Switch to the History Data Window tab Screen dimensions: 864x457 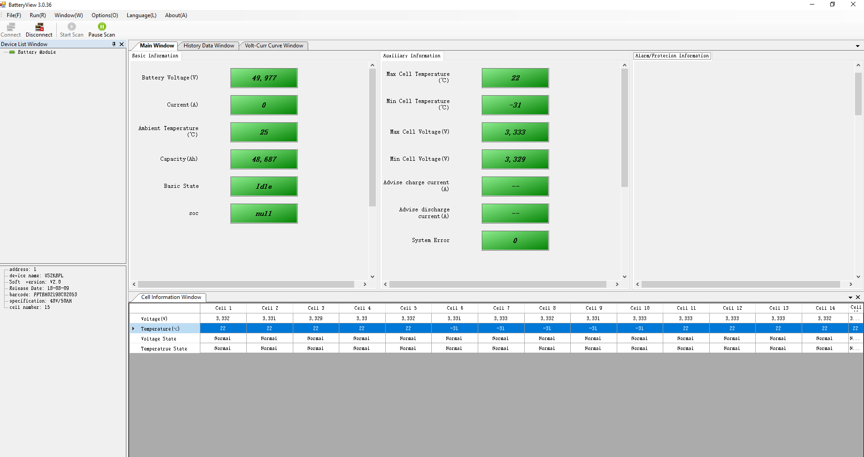tap(209, 46)
